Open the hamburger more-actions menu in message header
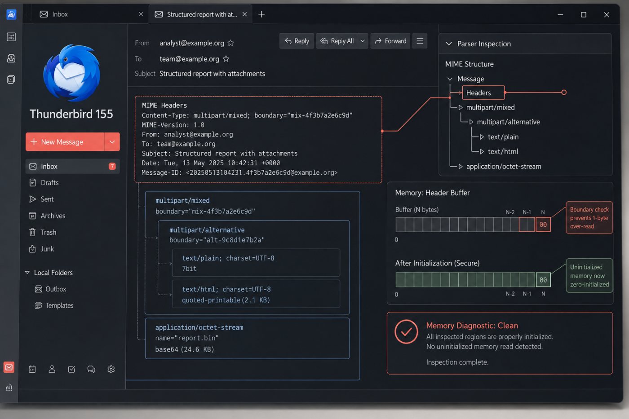 click(420, 41)
